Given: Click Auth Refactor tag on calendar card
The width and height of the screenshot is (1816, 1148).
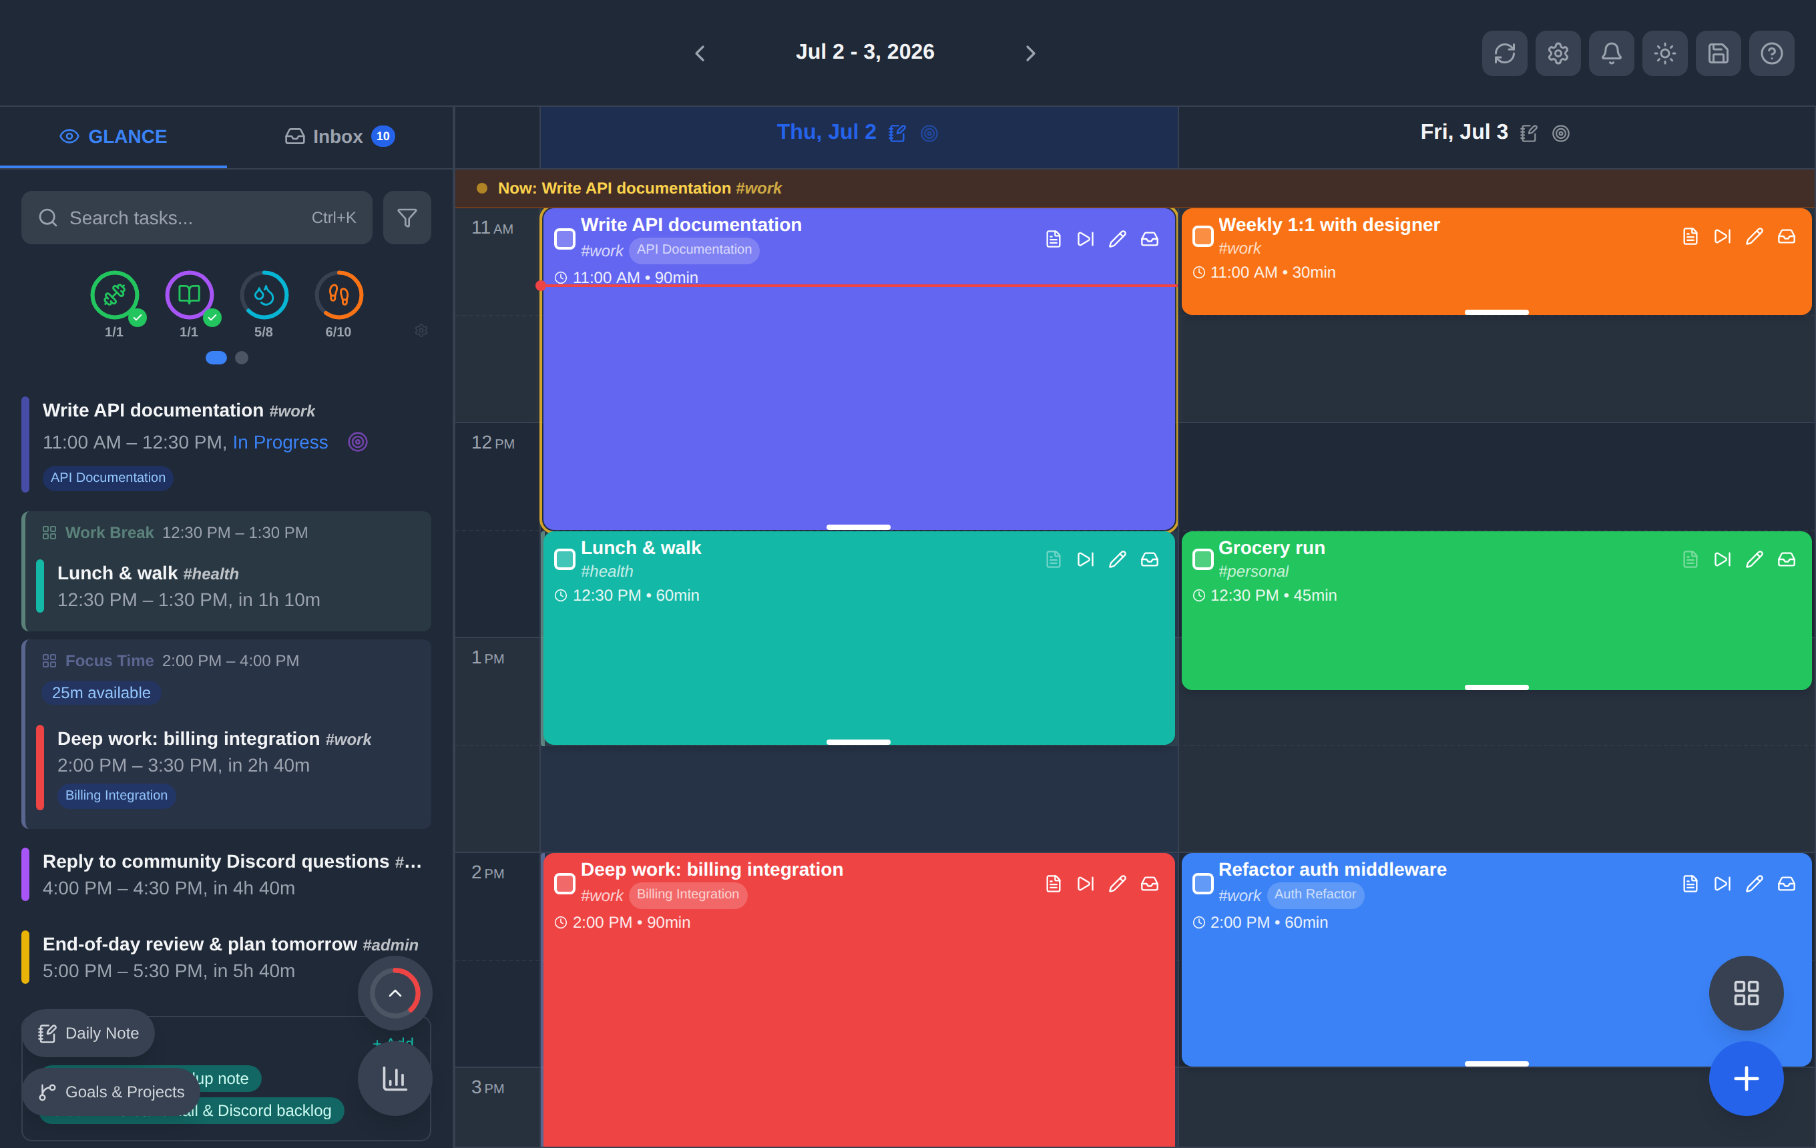Looking at the screenshot, I should coord(1315,895).
